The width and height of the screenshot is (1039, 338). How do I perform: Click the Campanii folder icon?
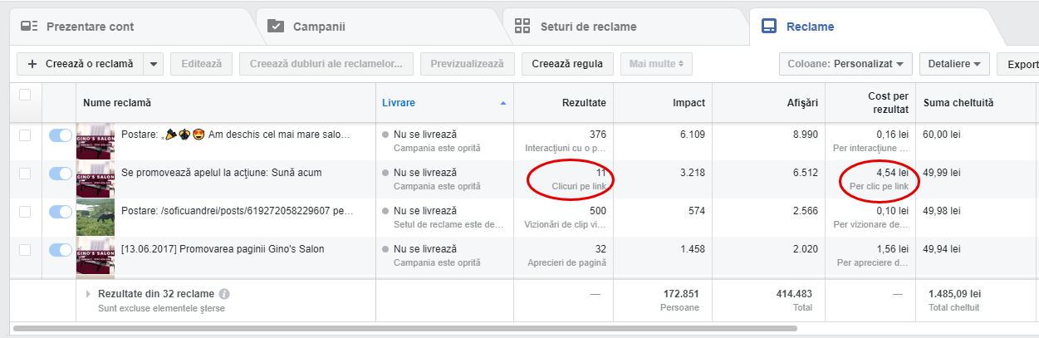pyautogui.click(x=276, y=27)
